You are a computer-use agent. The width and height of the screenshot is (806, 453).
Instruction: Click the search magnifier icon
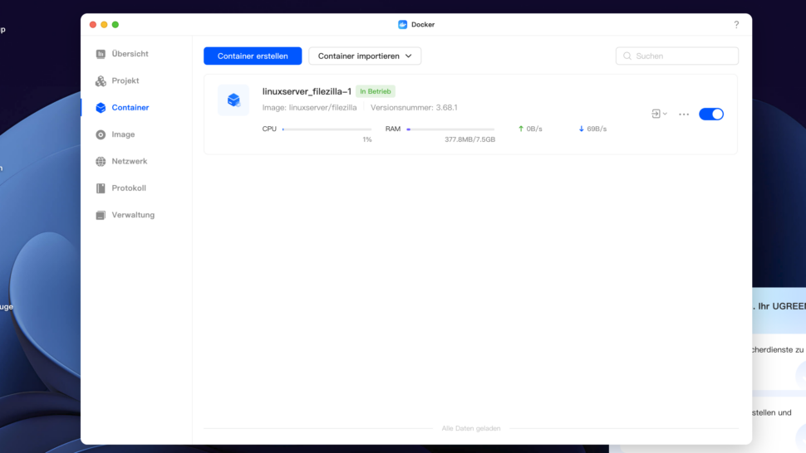627,56
